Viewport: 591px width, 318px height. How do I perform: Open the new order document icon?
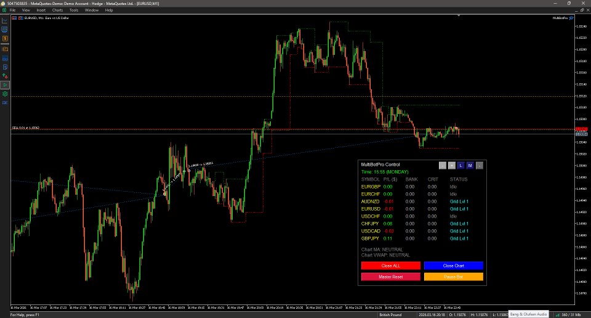[x=5, y=67]
